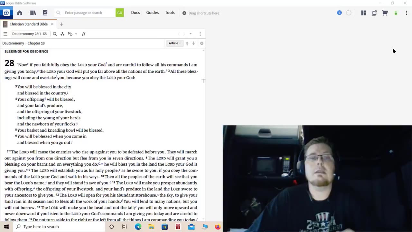Close the Christian Standard Bible tab
The height and width of the screenshot is (232, 412).
click(x=52, y=24)
